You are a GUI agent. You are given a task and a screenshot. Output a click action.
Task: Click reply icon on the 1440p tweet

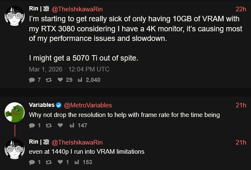[x=32, y=162]
